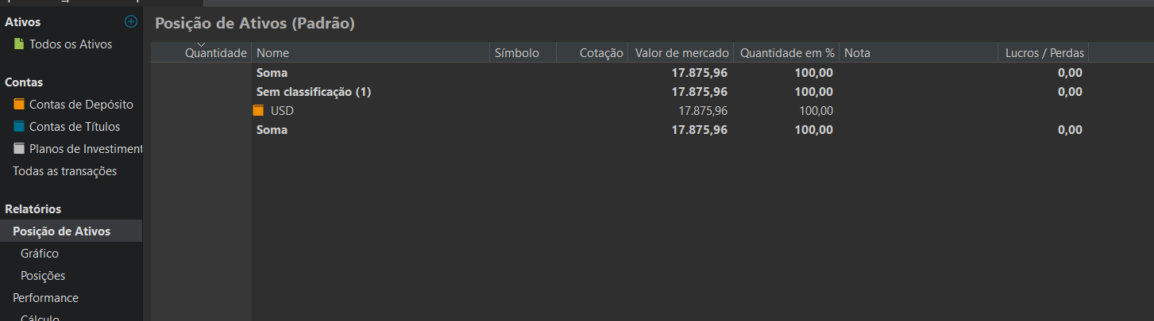
Task: Select the Sem classificação (1) row
Action: pos(314,92)
